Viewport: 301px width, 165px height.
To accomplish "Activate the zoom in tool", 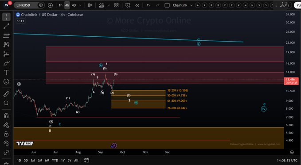I will [x=6, y=103].
